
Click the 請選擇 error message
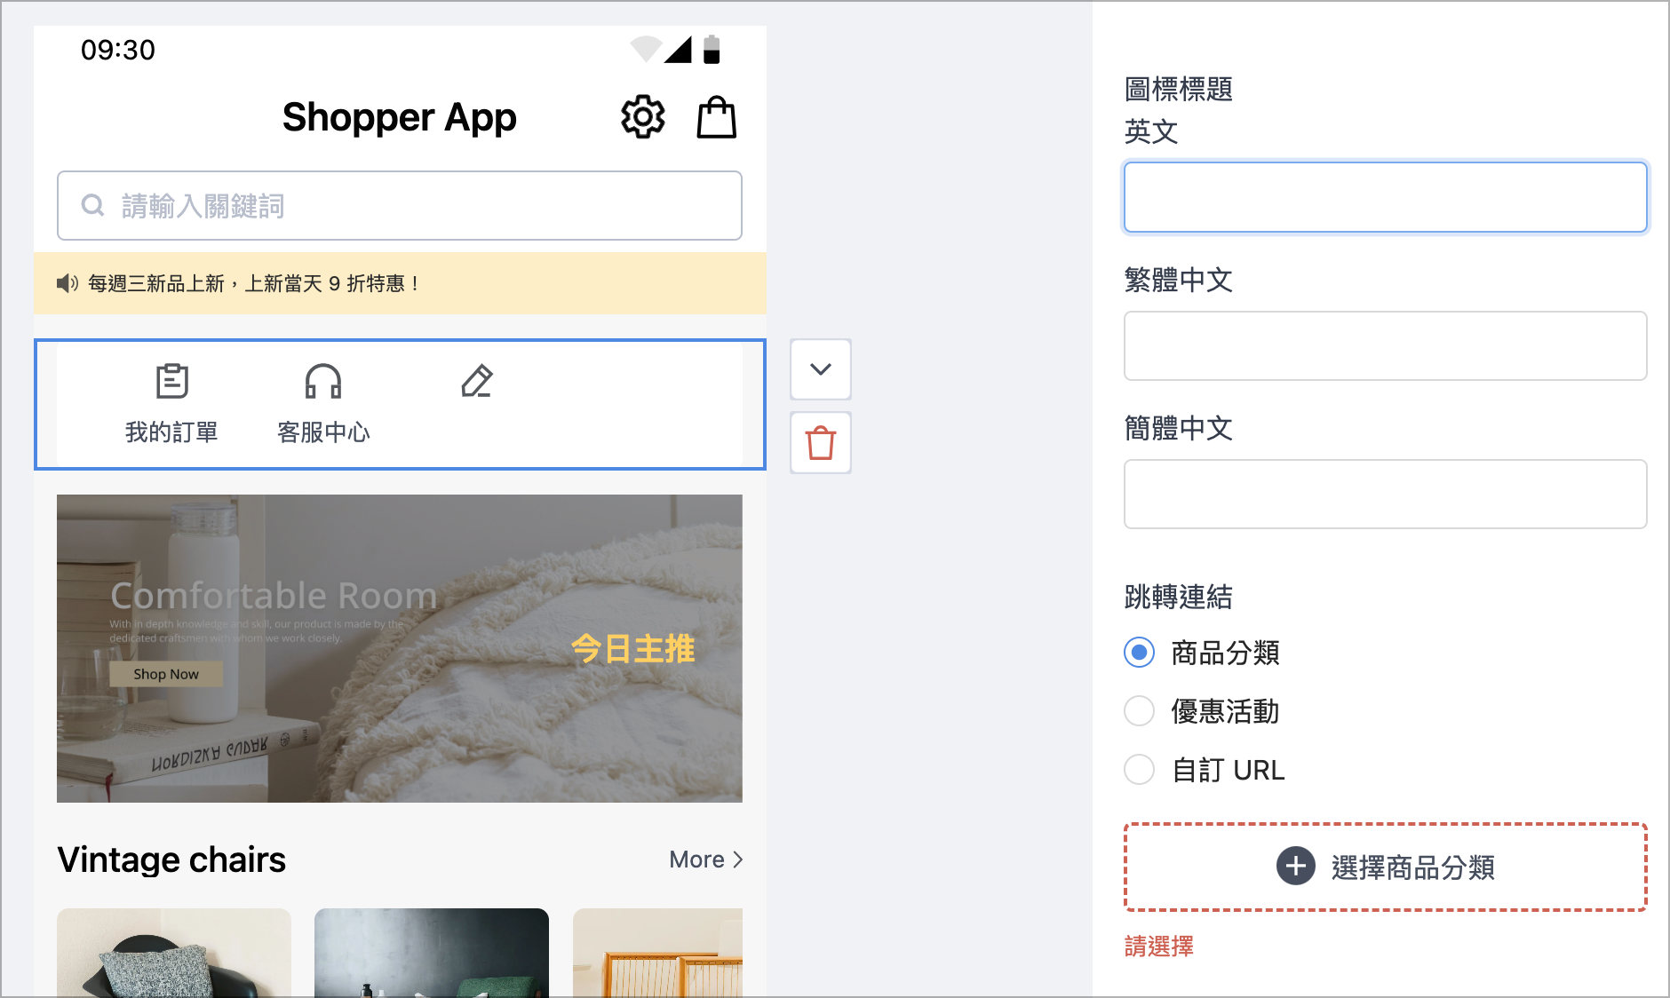[x=1159, y=947]
